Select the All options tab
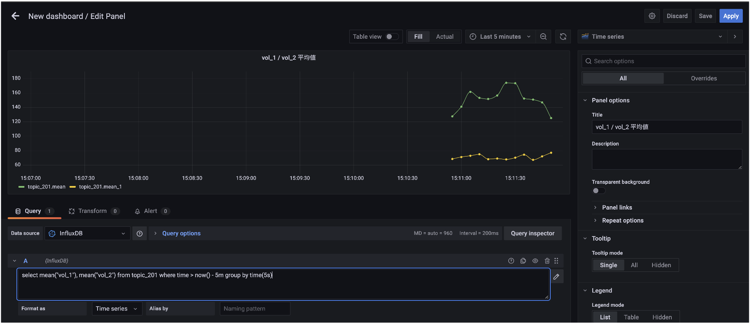This screenshot has width=750, height=324. point(623,78)
